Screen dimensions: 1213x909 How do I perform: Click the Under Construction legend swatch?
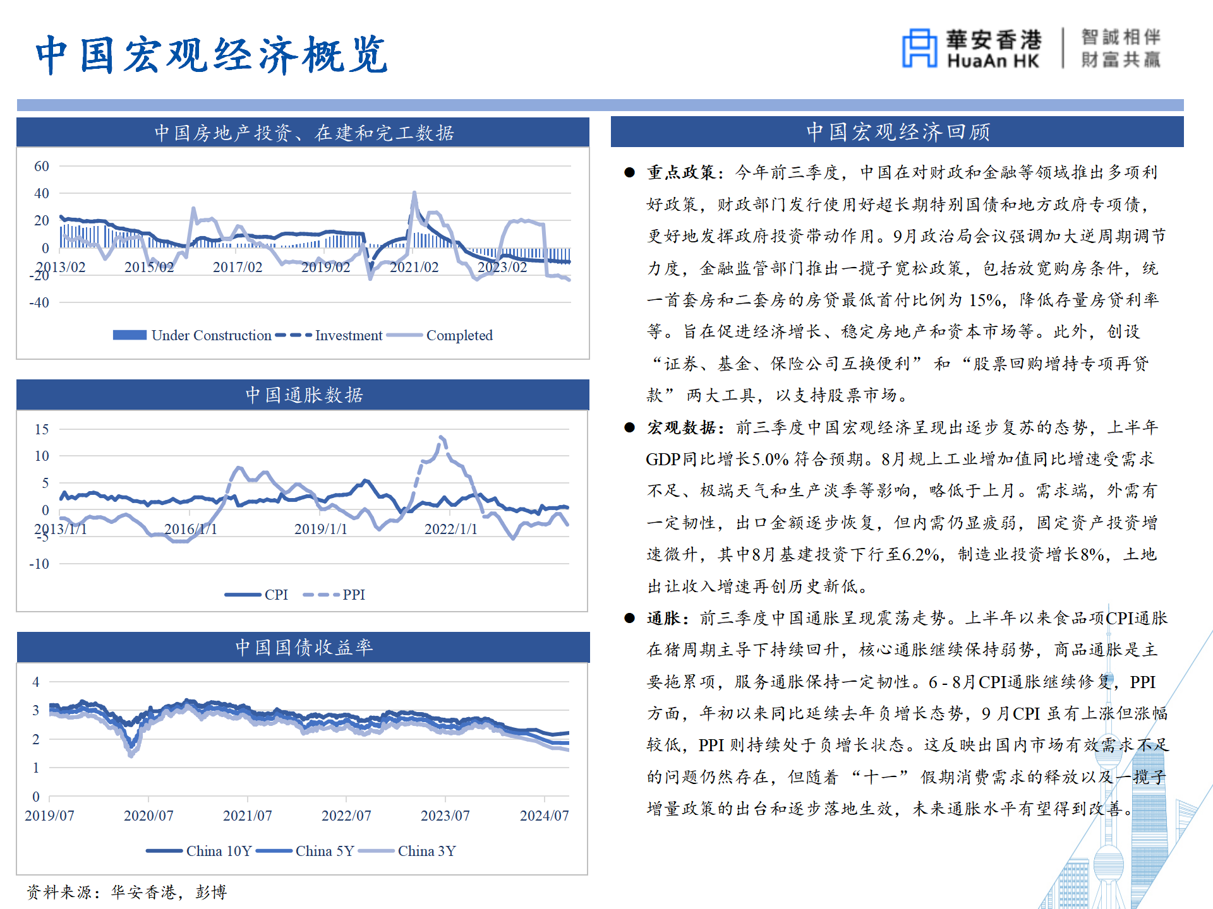[130, 335]
